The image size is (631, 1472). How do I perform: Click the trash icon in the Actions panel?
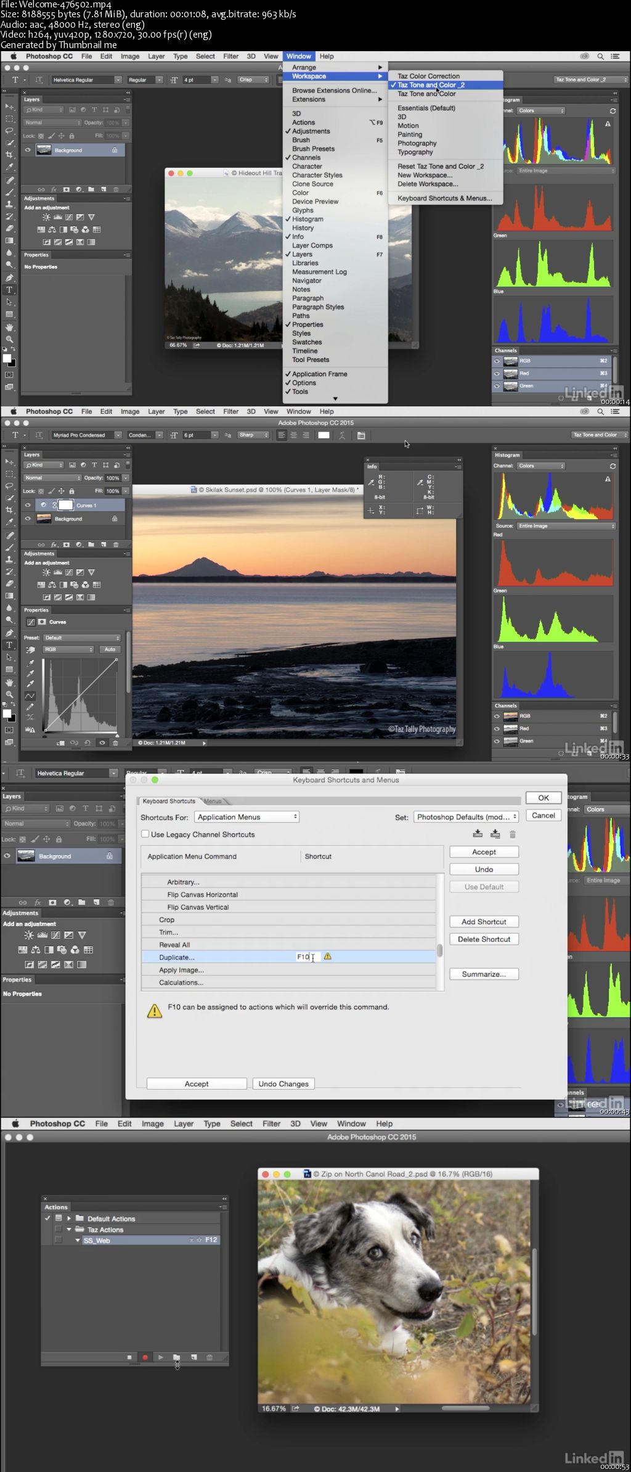(210, 1357)
